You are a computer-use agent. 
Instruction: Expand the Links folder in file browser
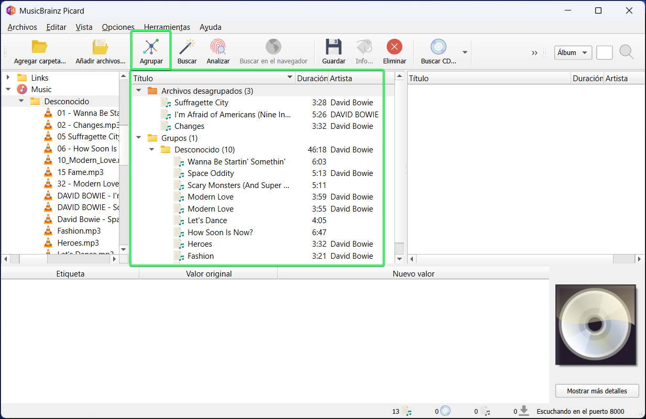coord(8,78)
